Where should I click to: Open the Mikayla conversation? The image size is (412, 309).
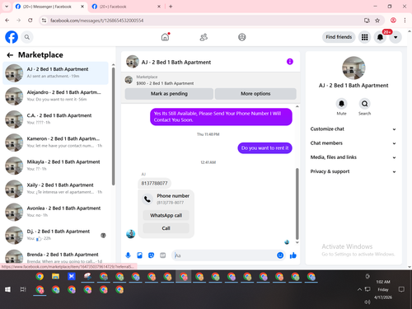pyautogui.click(x=55, y=166)
